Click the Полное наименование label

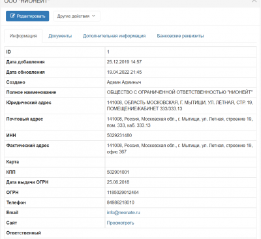point(31,92)
